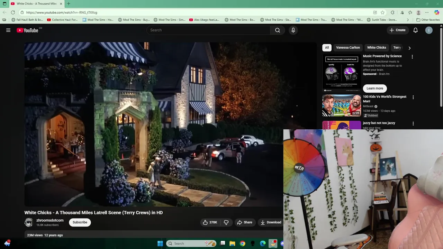Close the White Chicks browser tab
443x249 pixels.
tap(61, 4)
